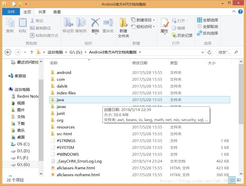Open the quick access toolbar customize arrow
The image size is (246, 186).
pyautogui.click(x=26, y=4)
